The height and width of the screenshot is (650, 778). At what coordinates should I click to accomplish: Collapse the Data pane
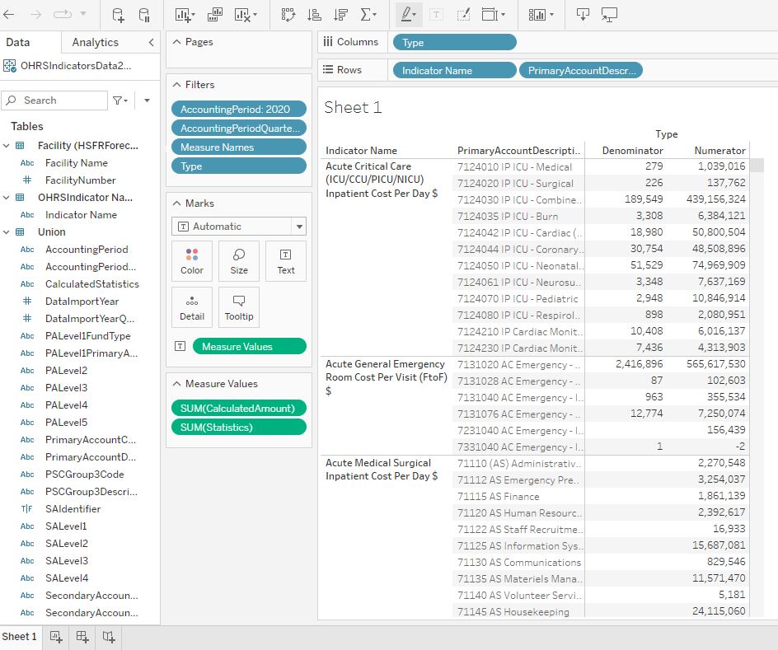click(x=151, y=42)
